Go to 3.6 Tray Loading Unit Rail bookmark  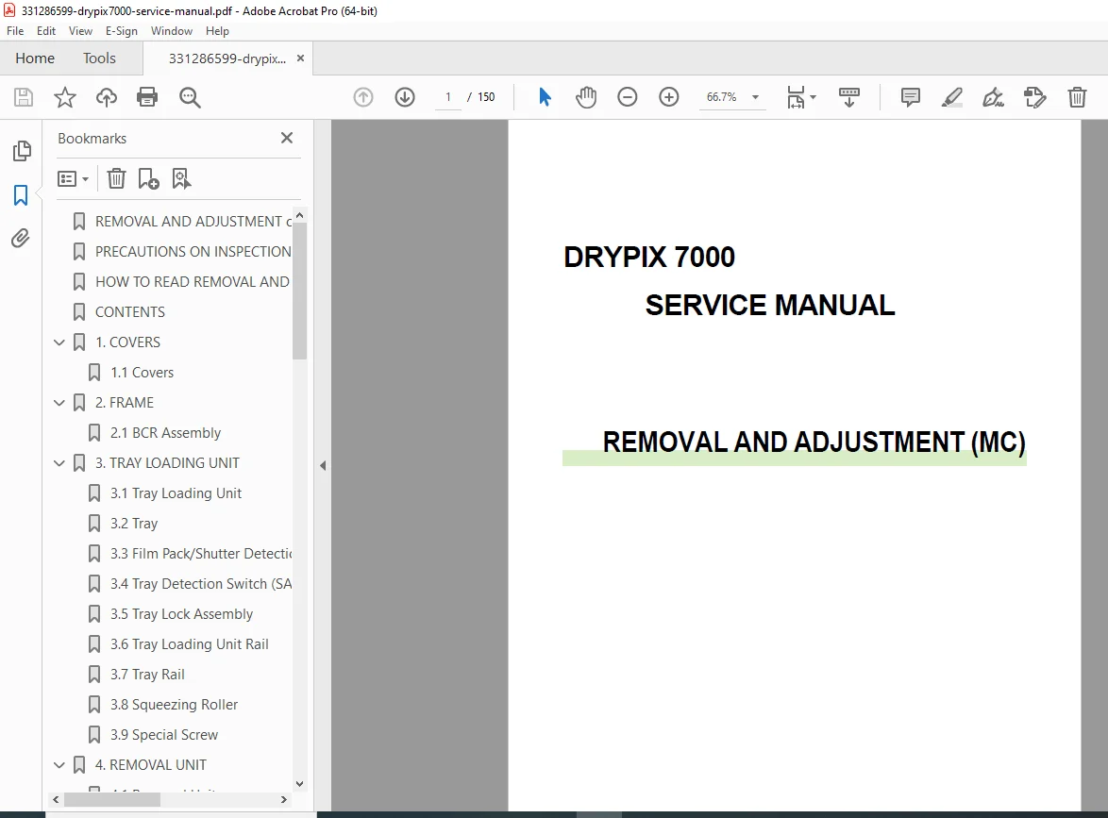coord(190,644)
